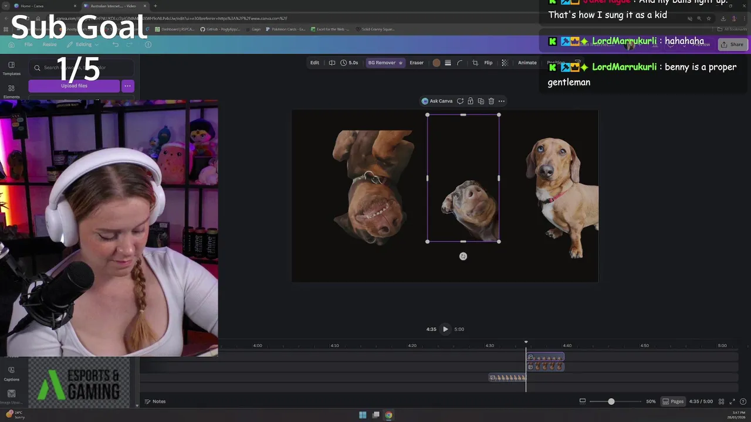751x422 pixels.
Task: Duplicate the selected image with the copy icon
Action: (481, 101)
